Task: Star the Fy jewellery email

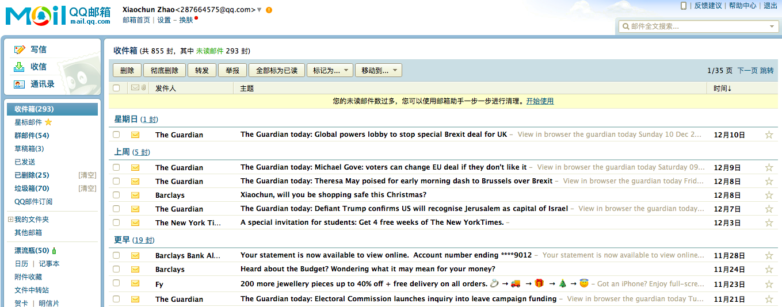Action: (x=769, y=284)
